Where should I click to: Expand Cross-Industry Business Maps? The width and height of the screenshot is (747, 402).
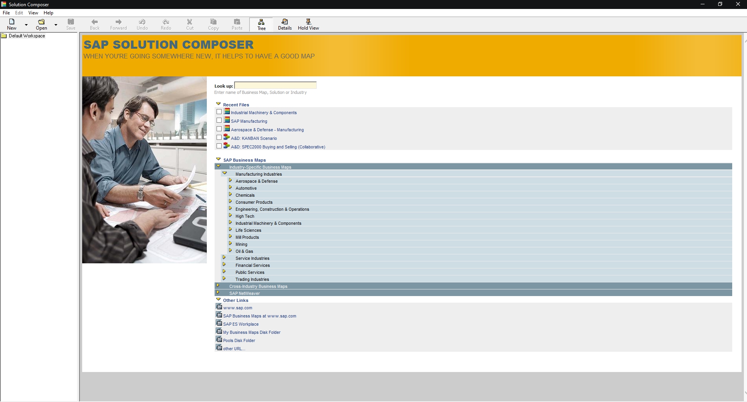tap(218, 286)
